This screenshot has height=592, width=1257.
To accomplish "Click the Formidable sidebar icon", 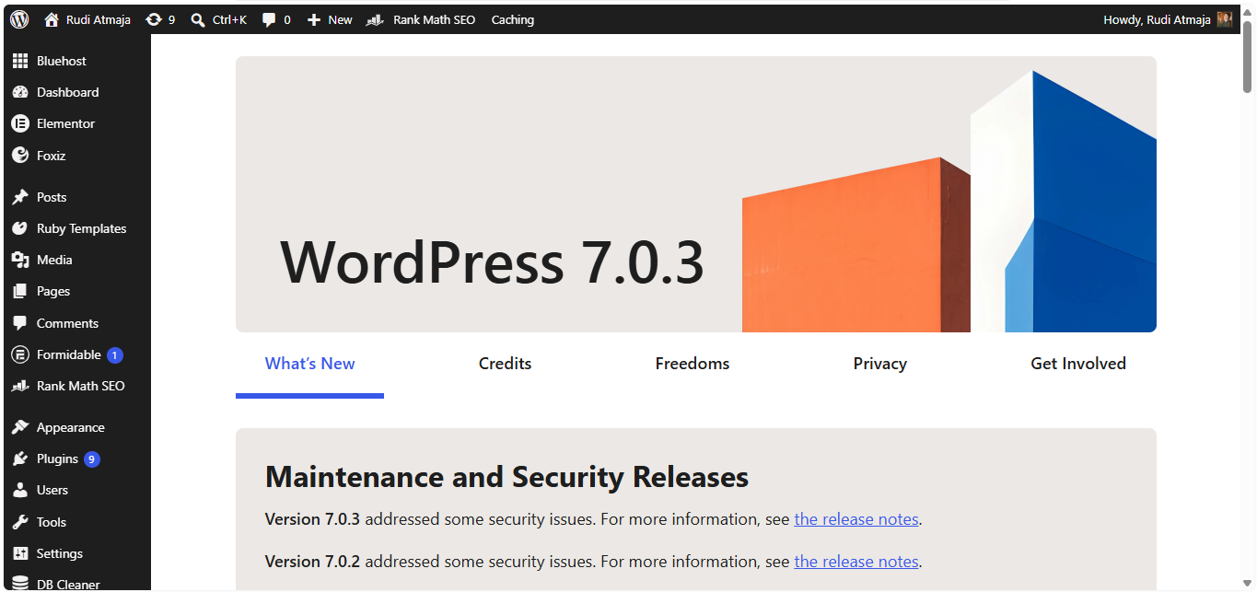I will (20, 354).
